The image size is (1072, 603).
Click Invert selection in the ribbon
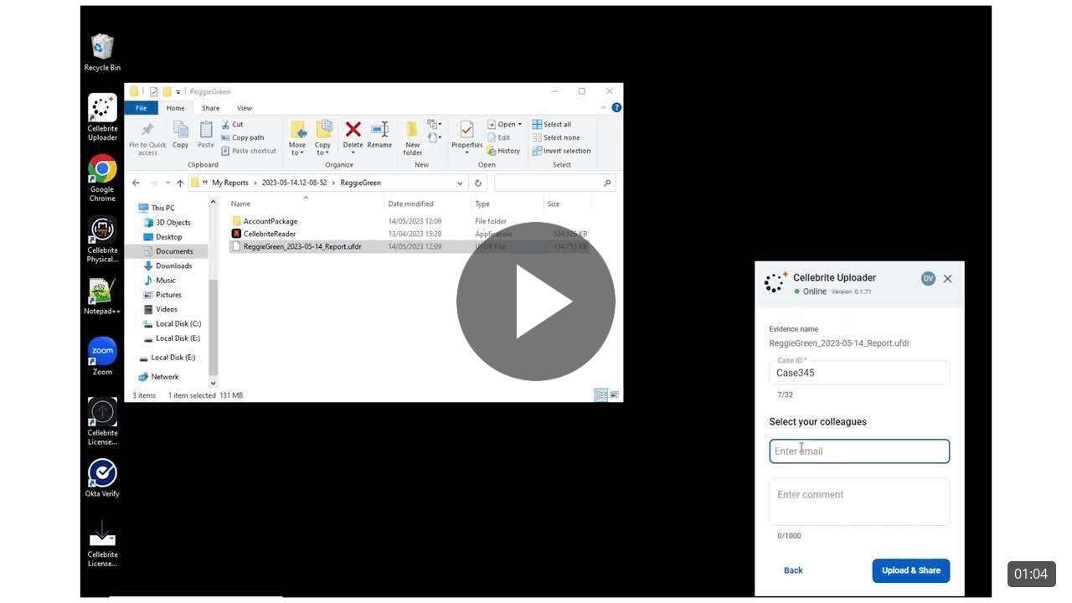[561, 152]
